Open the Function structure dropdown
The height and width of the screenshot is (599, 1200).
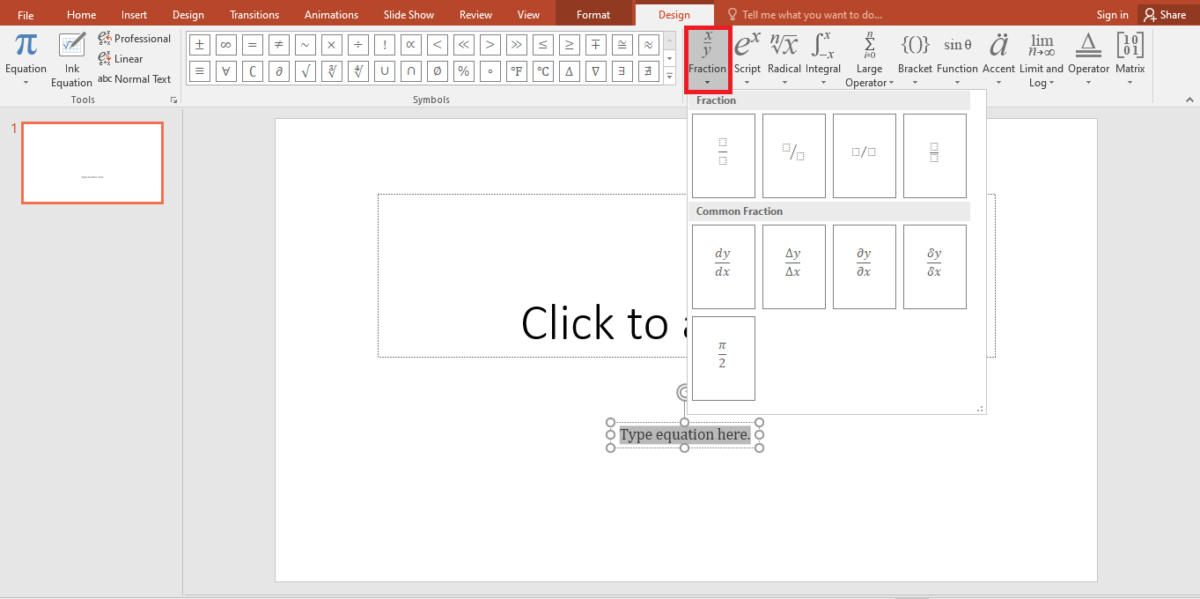click(957, 53)
